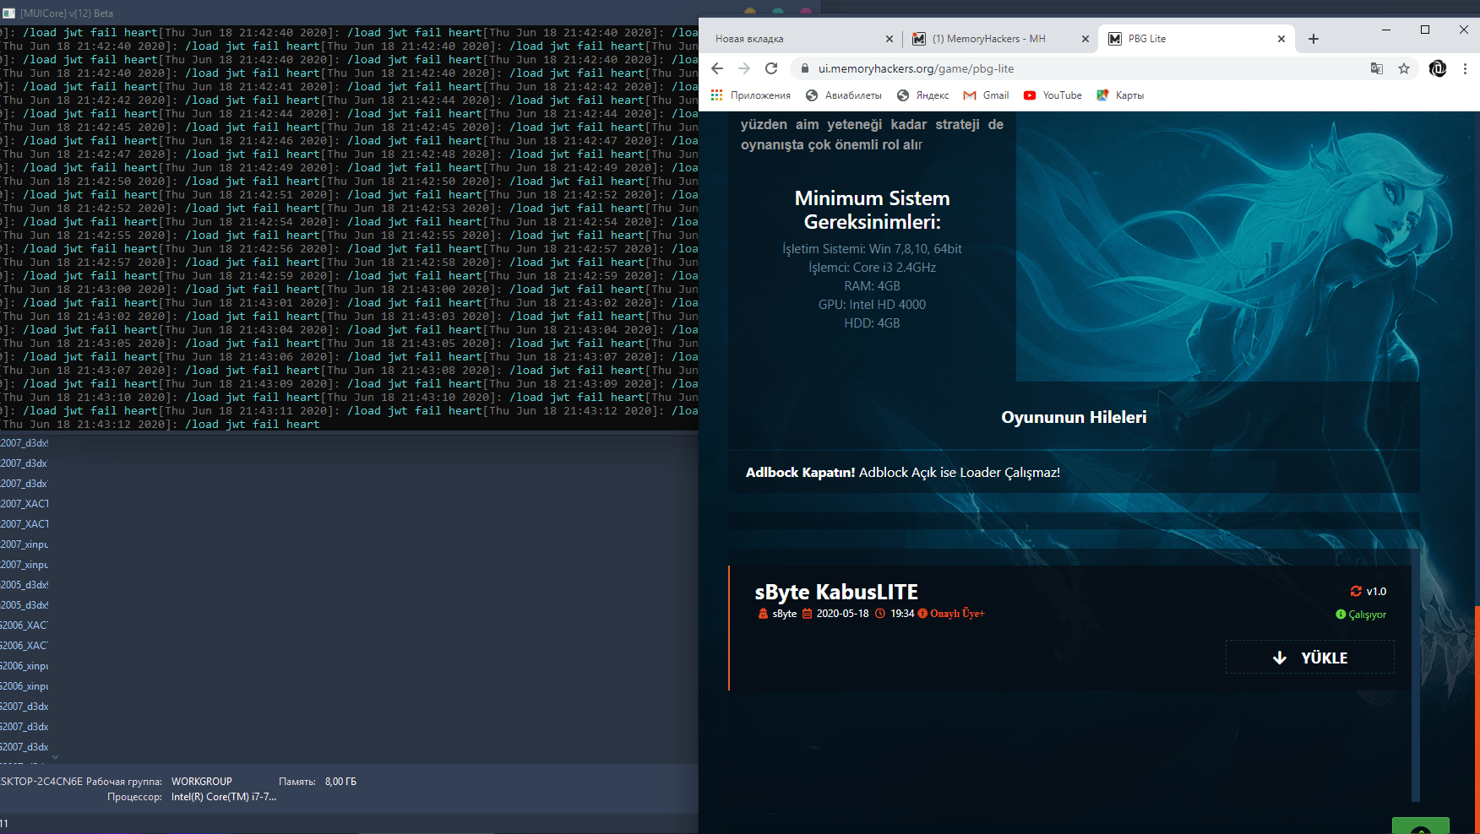The width and height of the screenshot is (1480, 834).
Task: Open the translate page icon in address bar
Action: coord(1377,68)
